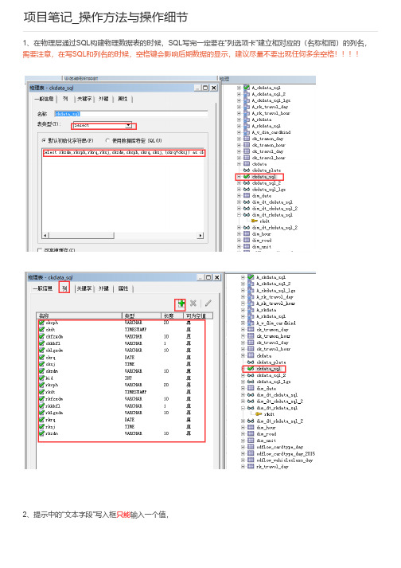Click the table icon of sdflow_cardtype_day_2015
Image resolution: width=401 pixels, height=568 pixels.
(x=251, y=453)
